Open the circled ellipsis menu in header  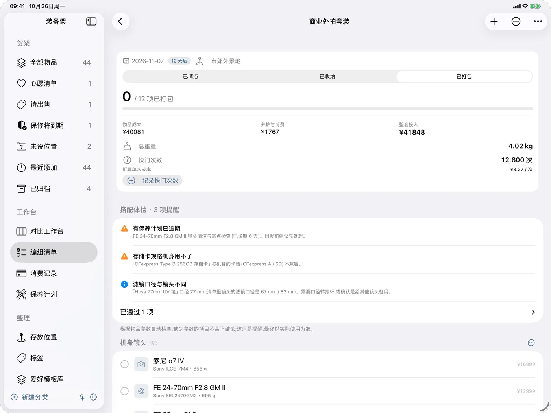516,21
